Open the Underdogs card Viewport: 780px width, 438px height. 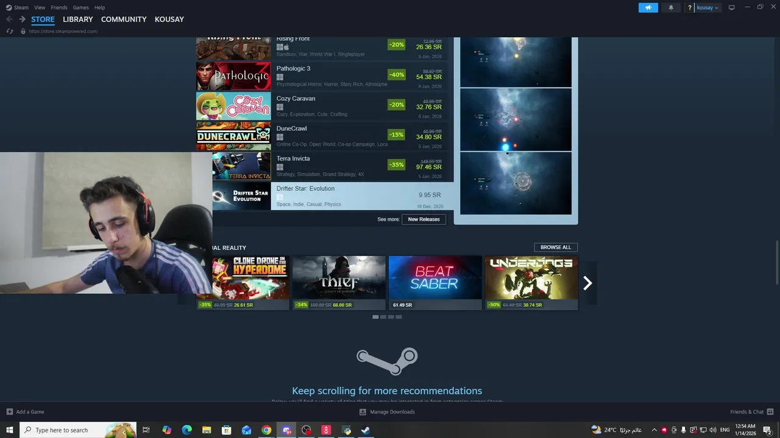531,283
